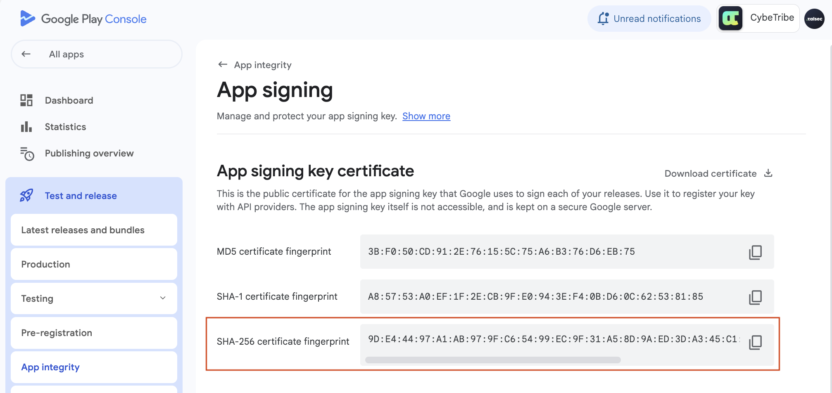Copy the SHA-1 certificate fingerprint

pyautogui.click(x=755, y=297)
